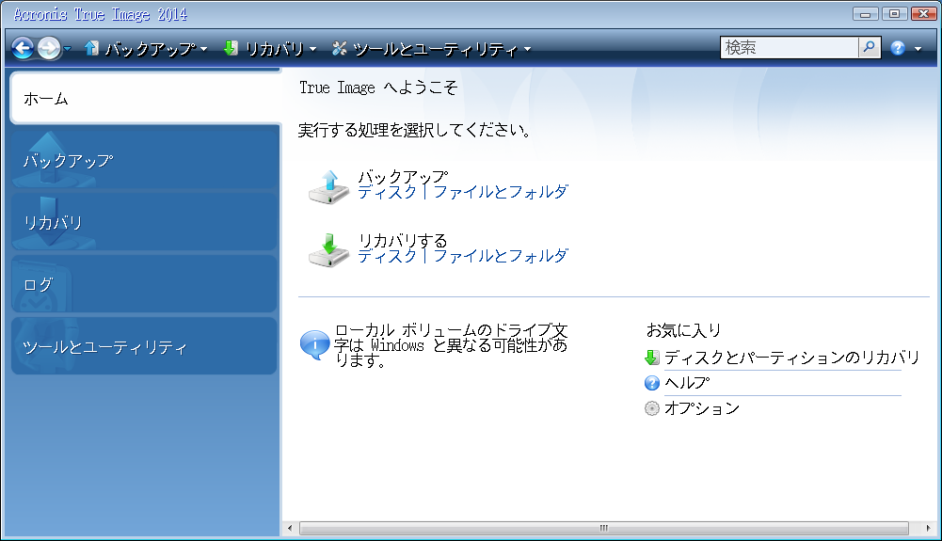Screen dimensions: 942x541
Task: Open the バックアップ toolbar dropdown menu
Action: pos(146,48)
